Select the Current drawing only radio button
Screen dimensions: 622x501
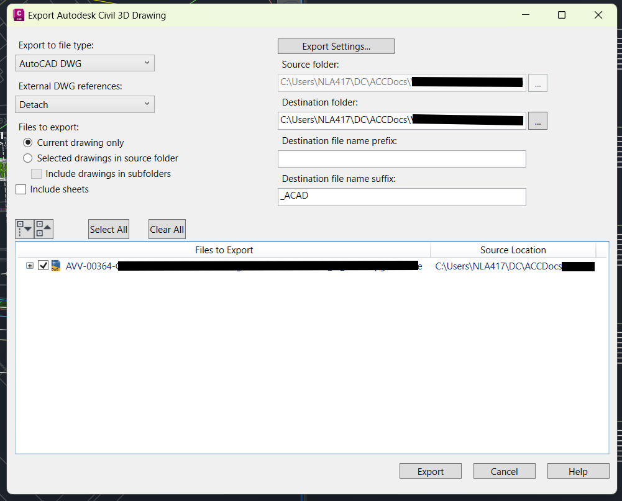27,142
